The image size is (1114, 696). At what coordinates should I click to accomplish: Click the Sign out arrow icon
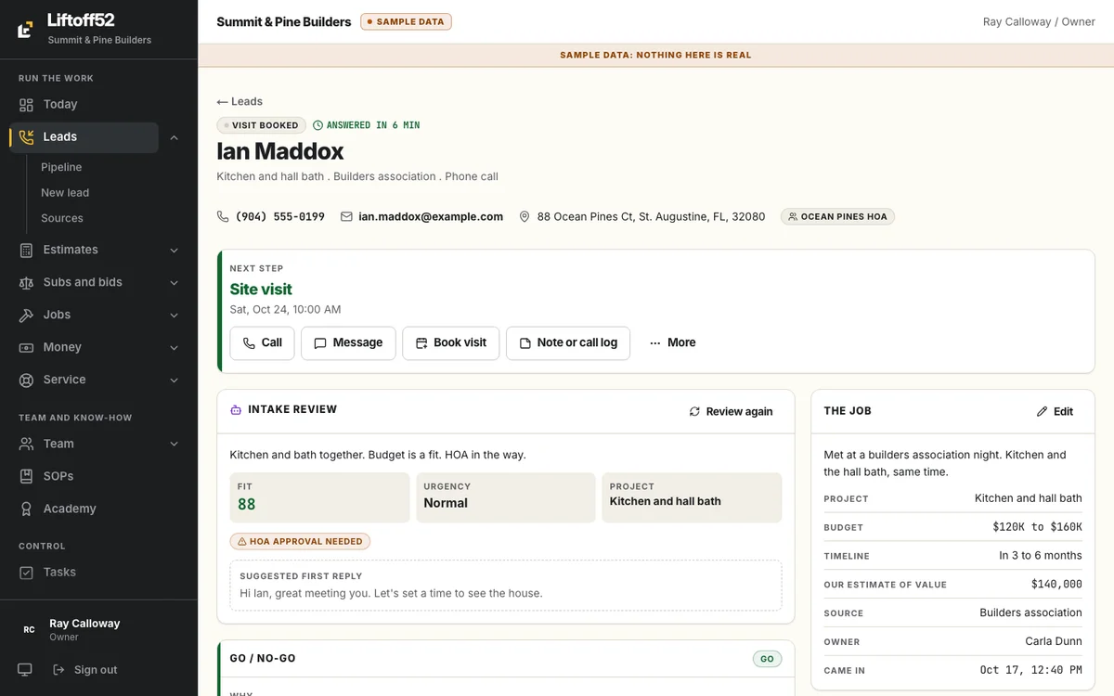[58, 670]
